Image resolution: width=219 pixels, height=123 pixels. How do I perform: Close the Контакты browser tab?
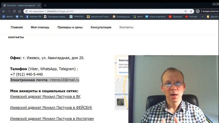(39, 5)
